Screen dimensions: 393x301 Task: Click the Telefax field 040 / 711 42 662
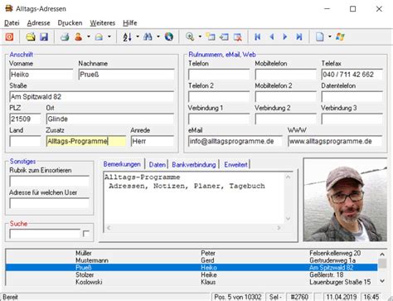352,75
